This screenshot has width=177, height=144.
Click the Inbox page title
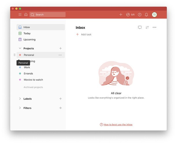80,28
